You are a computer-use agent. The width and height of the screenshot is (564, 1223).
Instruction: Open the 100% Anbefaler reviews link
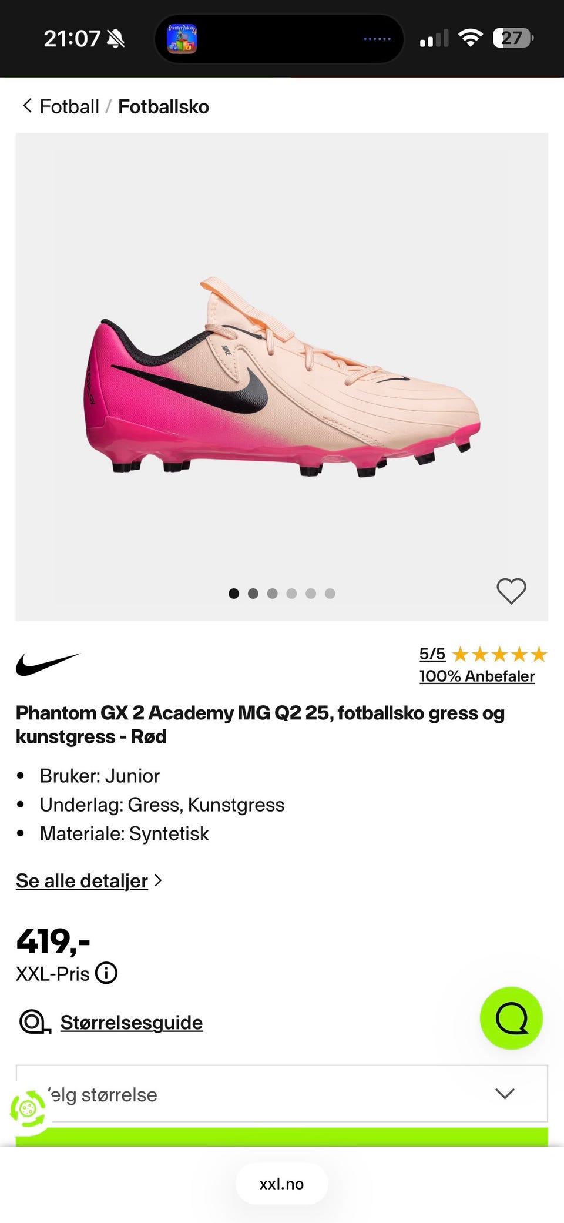[x=477, y=676]
